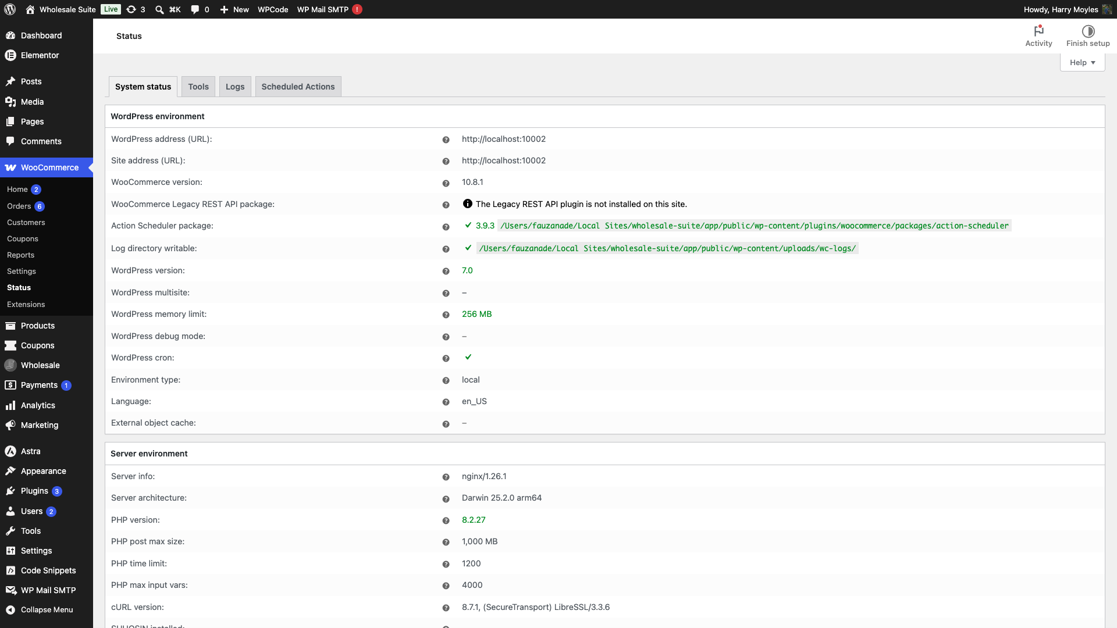Viewport: 1117px width, 628px height.
Task: Click help icon for Server info row
Action: 446,477
